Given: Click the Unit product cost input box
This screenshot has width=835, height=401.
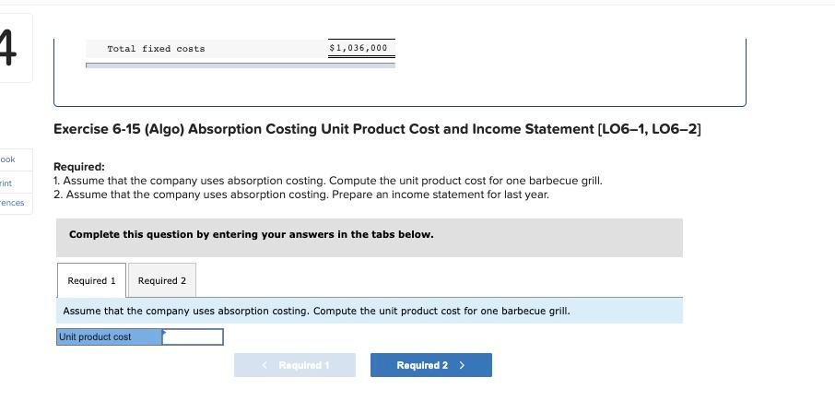Looking at the screenshot, I should coord(194,337).
